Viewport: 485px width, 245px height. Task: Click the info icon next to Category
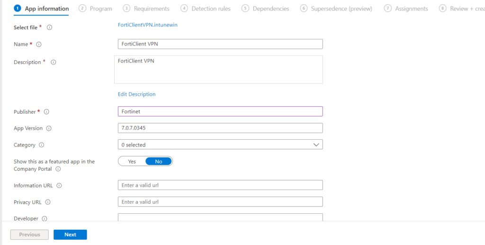click(42, 145)
